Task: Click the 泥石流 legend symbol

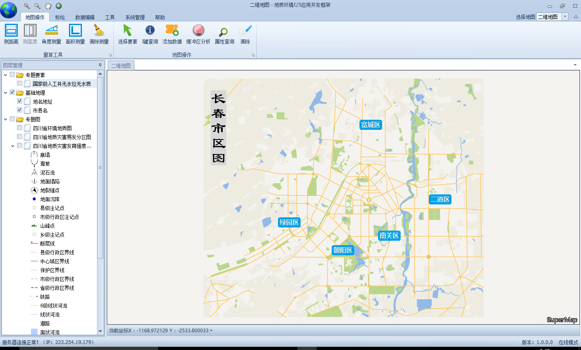Action: pos(34,173)
